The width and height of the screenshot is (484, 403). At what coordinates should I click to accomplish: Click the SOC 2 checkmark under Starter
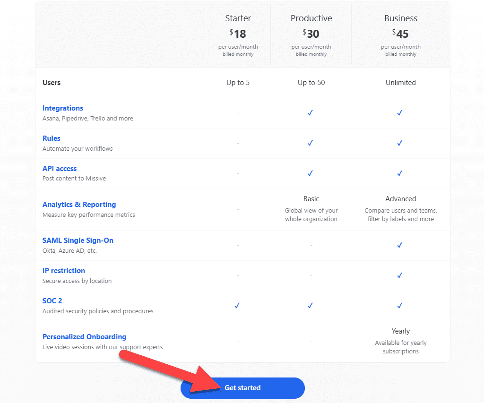pos(237,306)
